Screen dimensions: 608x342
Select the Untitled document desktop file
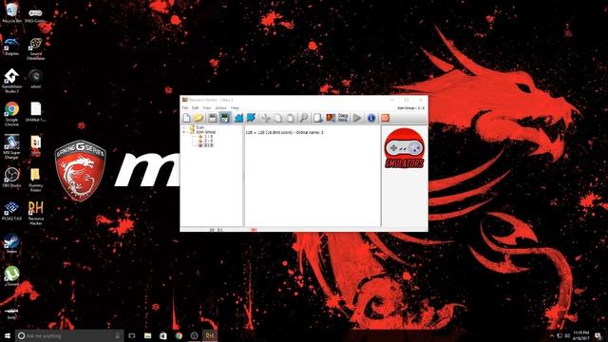click(36, 112)
